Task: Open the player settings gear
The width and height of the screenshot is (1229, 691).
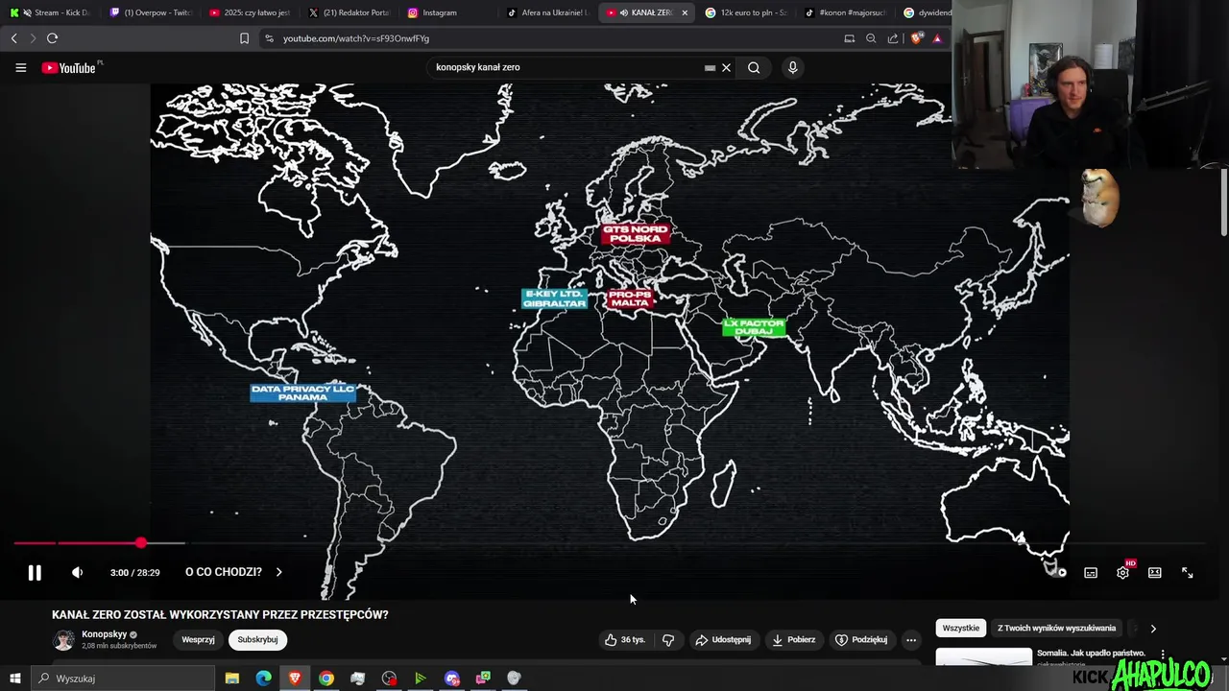Action: (1122, 573)
